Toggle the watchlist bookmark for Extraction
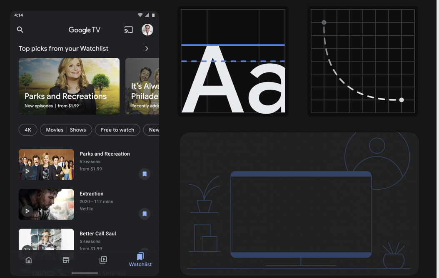The width and height of the screenshot is (439, 278). coord(145,214)
